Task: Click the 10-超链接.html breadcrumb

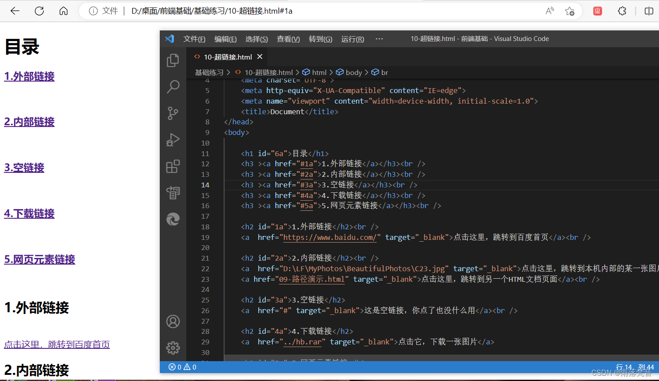Action: coord(269,72)
